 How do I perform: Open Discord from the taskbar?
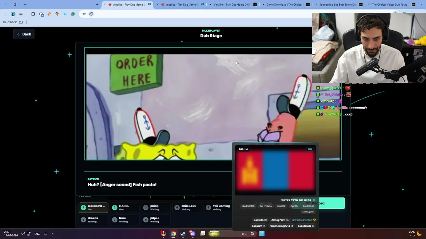[x=192, y=234]
